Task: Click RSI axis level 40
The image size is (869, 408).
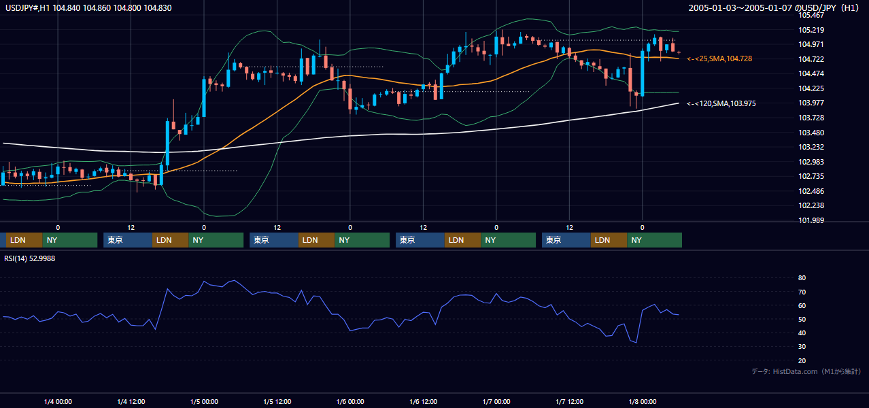Action: tap(802, 333)
